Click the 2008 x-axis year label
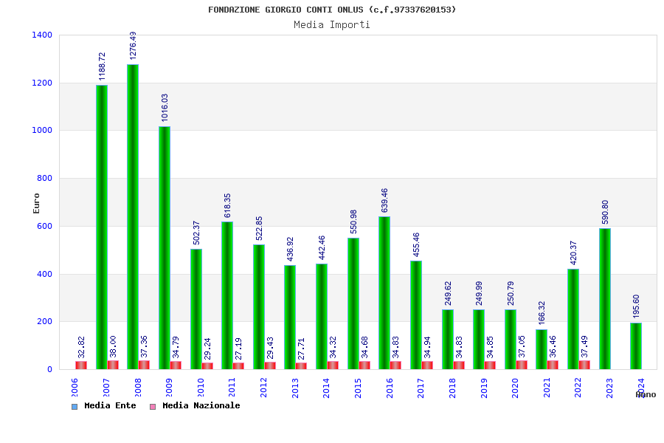 (138, 388)
